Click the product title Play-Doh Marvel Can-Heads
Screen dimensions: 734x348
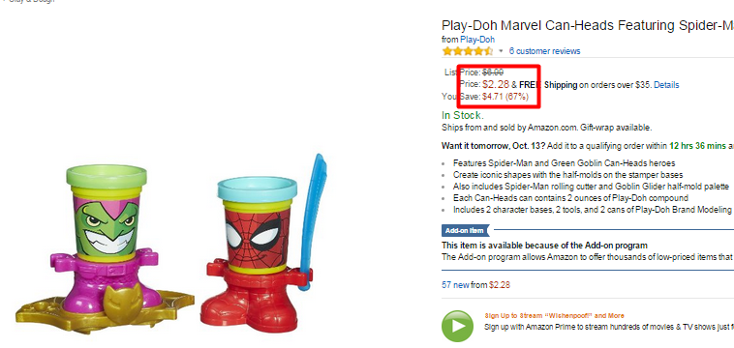[x=588, y=25]
